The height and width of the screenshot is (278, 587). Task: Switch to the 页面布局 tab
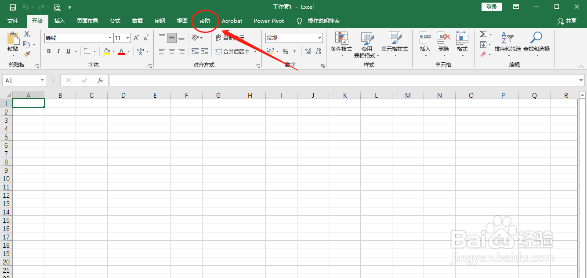pyautogui.click(x=87, y=21)
